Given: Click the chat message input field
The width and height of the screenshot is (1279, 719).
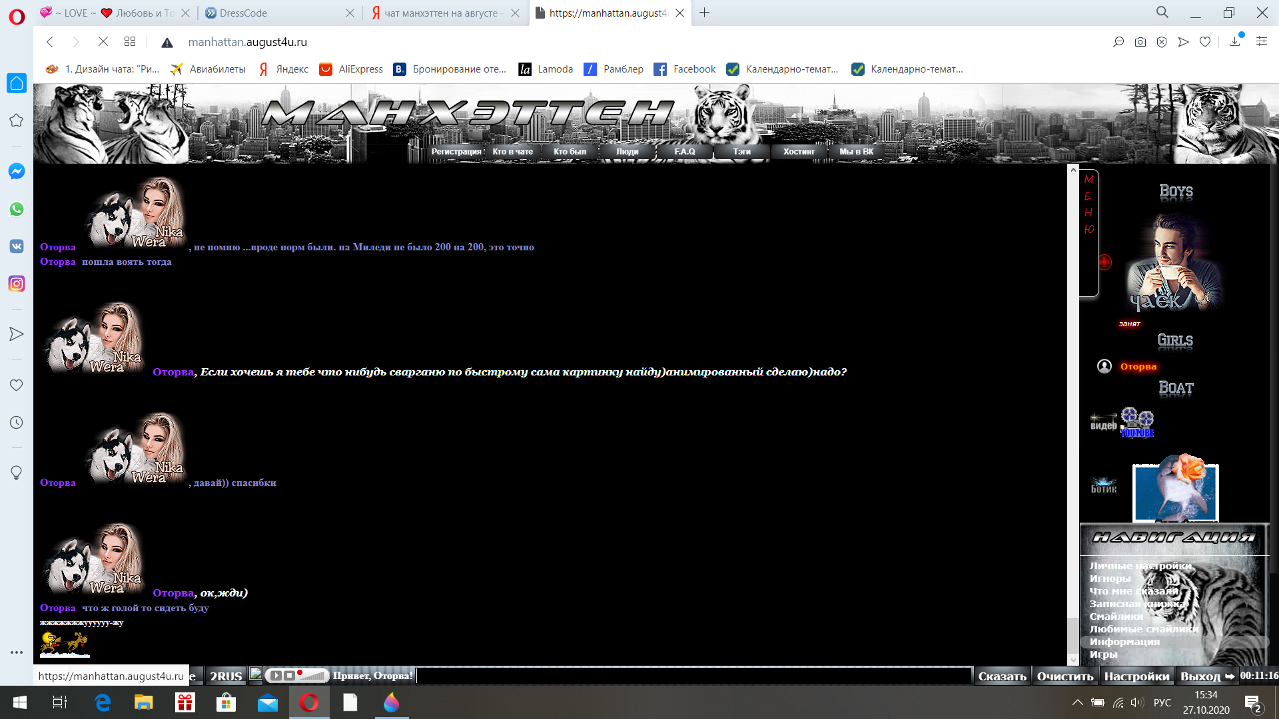Looking at the screenshot, I should [693, 676].
